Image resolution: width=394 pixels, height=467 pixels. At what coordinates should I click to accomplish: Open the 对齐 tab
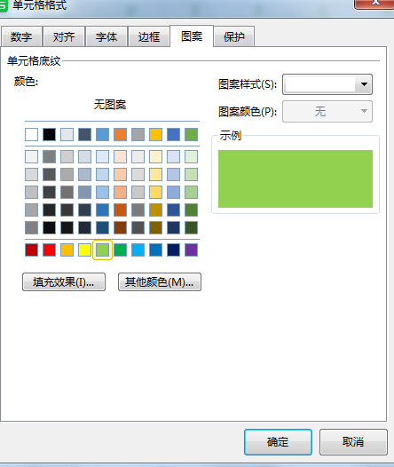[64, 36]
